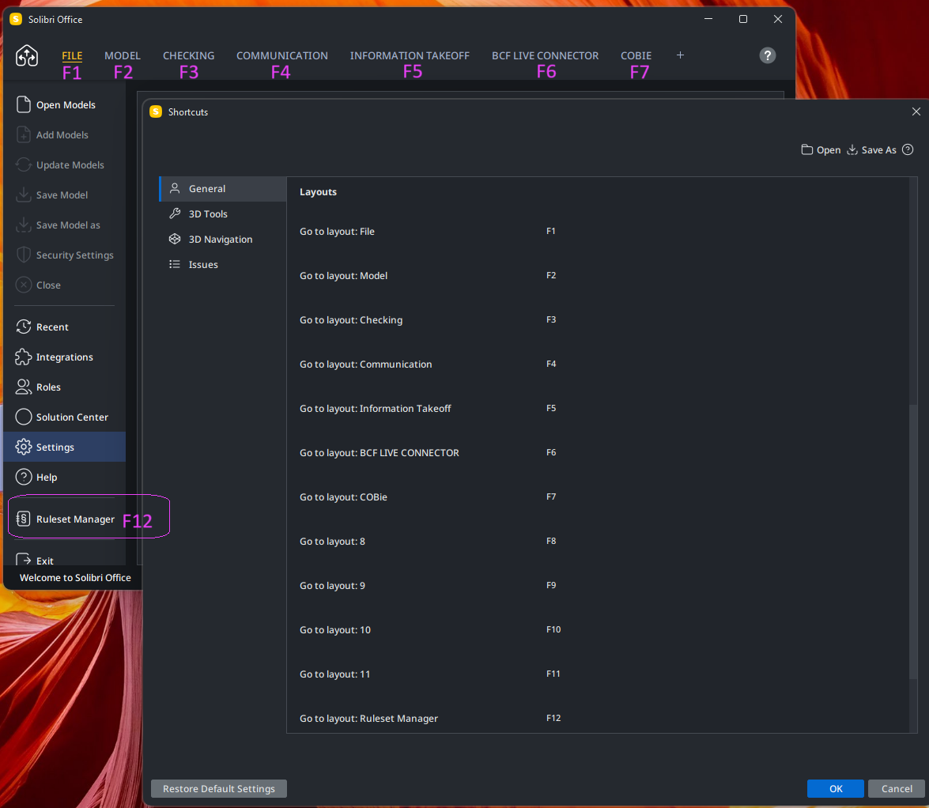Click the Update Models refresh icon
The height and width of the screenshot is (808, 929).
[x=23, y=164]
